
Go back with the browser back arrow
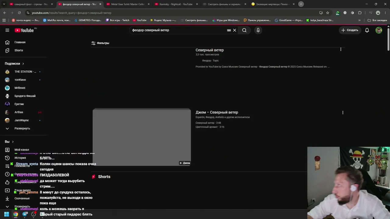[x=5, y=13]
